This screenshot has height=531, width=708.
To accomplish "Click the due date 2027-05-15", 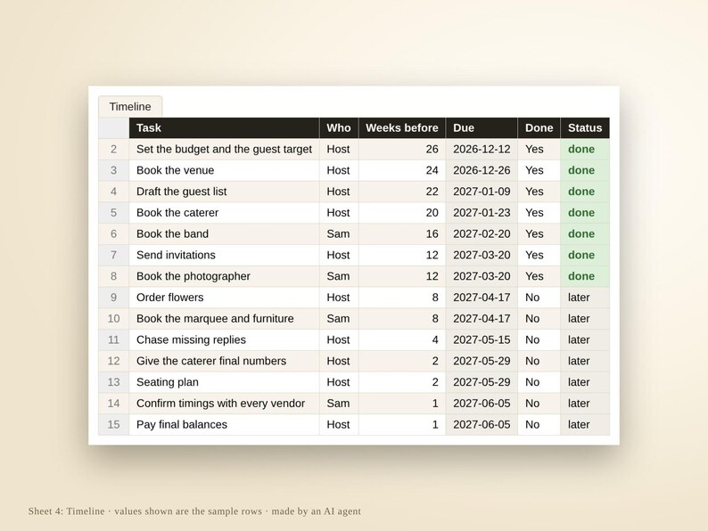I will point(482,340).
